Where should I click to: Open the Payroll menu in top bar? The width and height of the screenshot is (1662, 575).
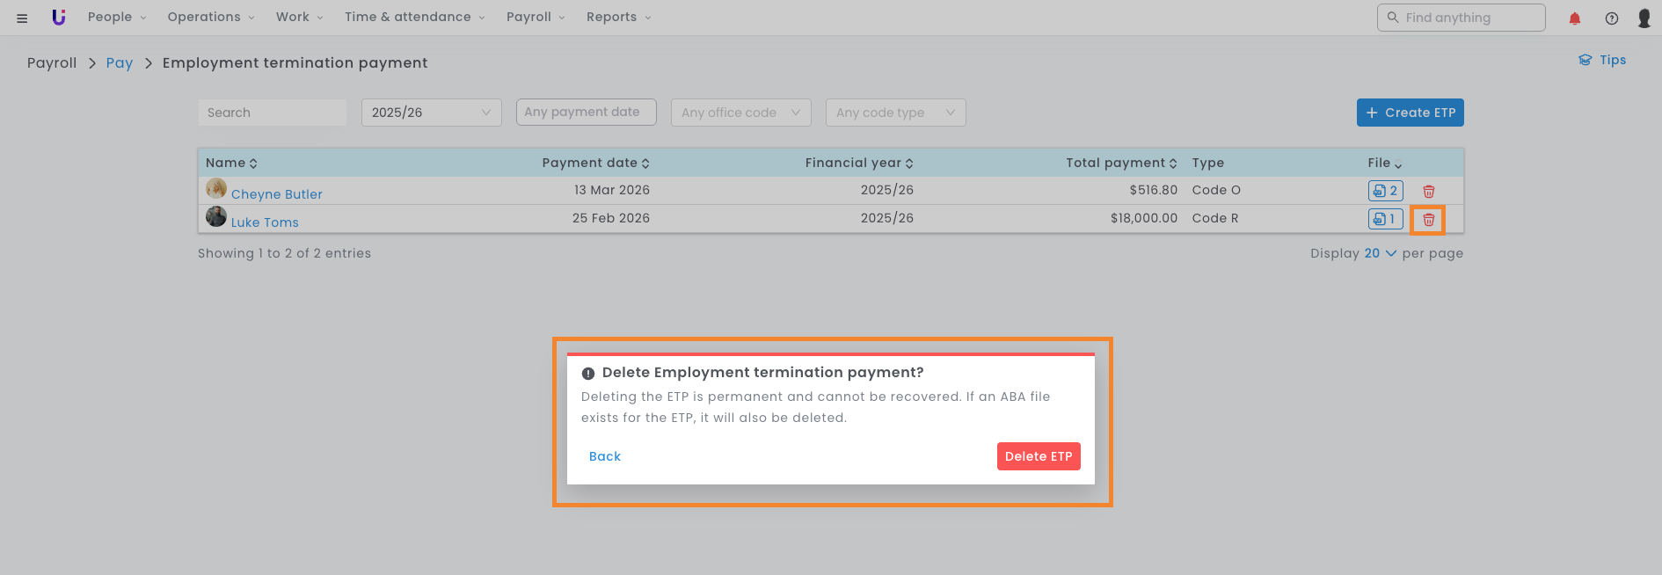point(536,17)
